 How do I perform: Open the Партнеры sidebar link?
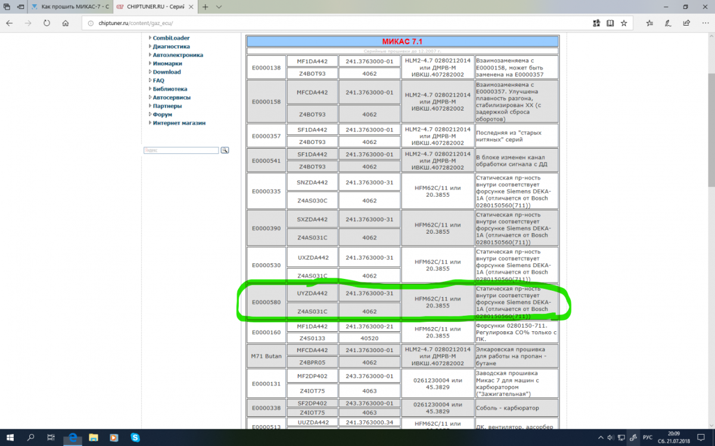click(x=167, y=106)
